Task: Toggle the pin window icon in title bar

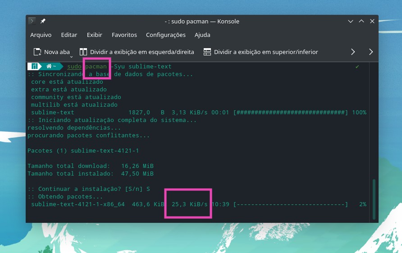Action: click(x=43, y=21)
